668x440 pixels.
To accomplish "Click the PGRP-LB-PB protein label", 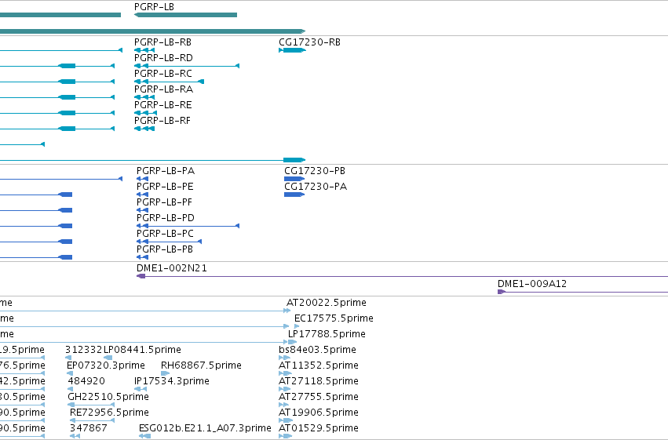I will pos(165,249).
